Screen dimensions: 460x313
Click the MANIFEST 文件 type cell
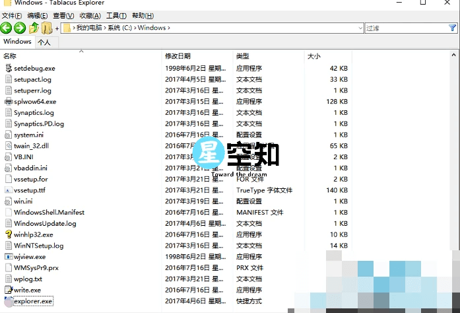tap(260, 212)
